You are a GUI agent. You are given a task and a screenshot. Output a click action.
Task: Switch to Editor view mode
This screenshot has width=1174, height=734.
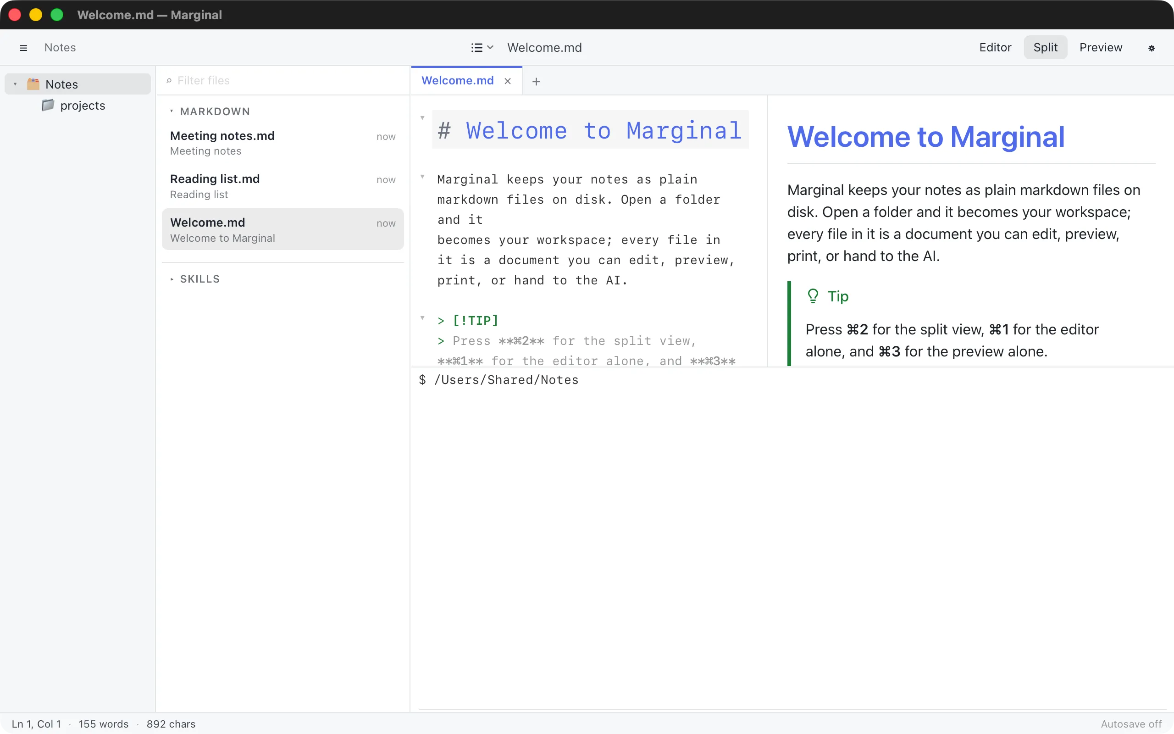[995, 47]
